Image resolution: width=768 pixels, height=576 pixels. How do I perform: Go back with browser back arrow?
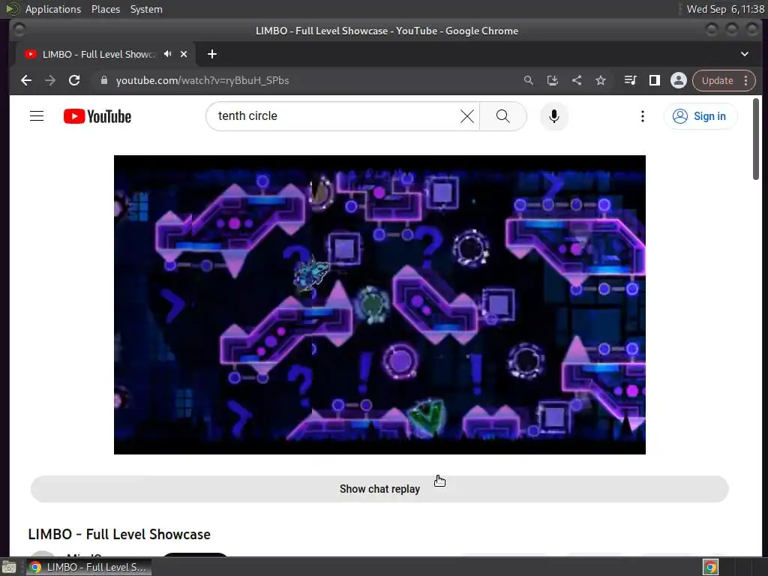(x=26, y=80)
